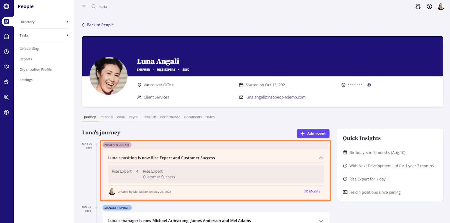Viewport: 450px width, 223px height.
Task: Expand the manager update event chevron
Action: pos(321,221)
